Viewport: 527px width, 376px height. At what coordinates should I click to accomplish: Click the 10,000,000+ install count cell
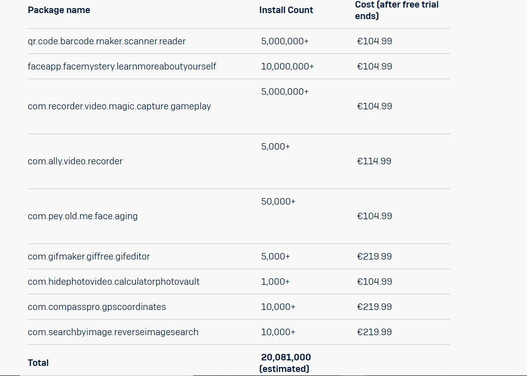(x=287, y=66)
